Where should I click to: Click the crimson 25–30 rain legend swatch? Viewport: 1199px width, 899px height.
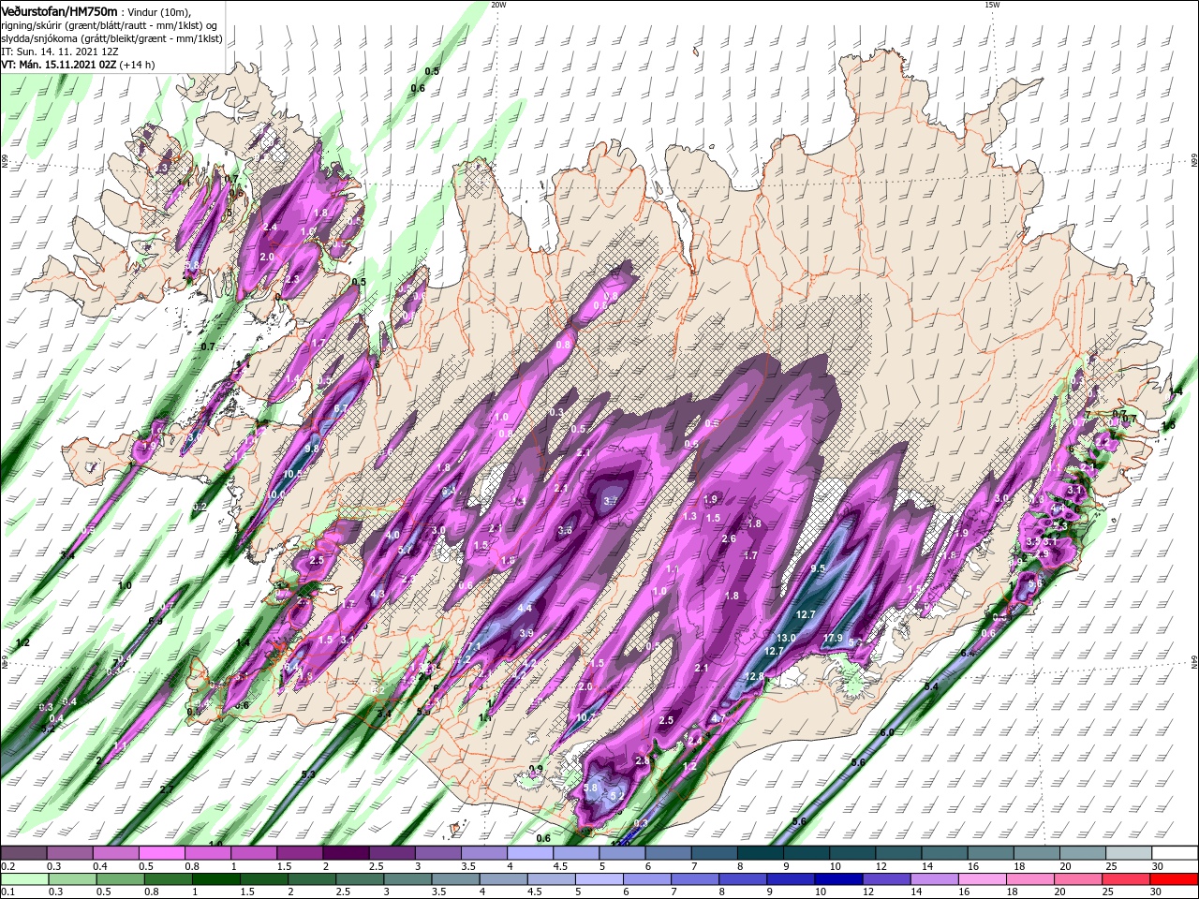click(1127, 879)
